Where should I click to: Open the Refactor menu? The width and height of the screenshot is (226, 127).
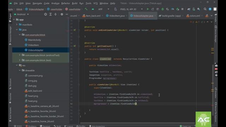pos(66,3)
